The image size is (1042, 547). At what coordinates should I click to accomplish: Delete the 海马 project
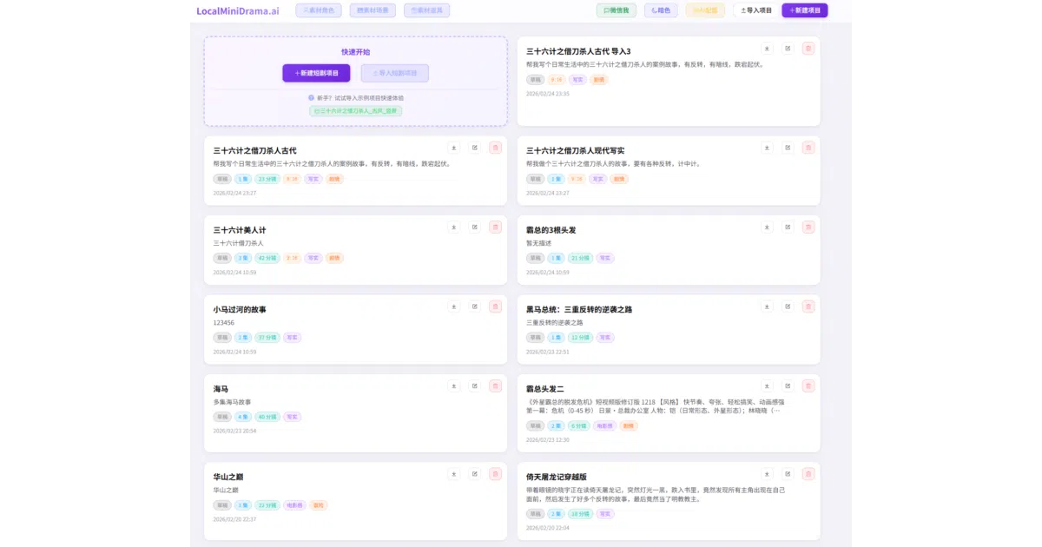click(496, 386)
